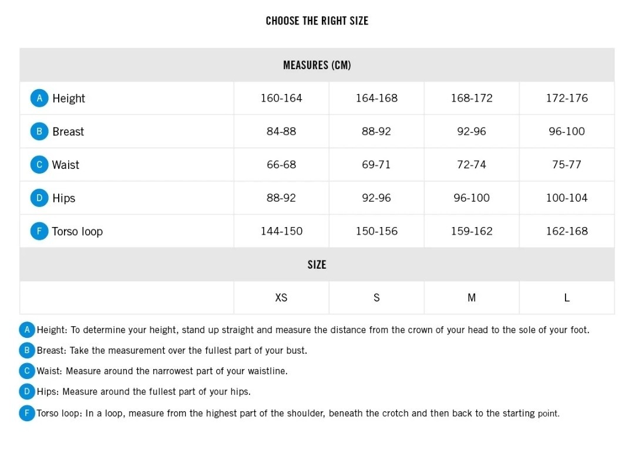Click the blue B icon beside Breast row
The image size is (619, 464).
pos(39,131)
